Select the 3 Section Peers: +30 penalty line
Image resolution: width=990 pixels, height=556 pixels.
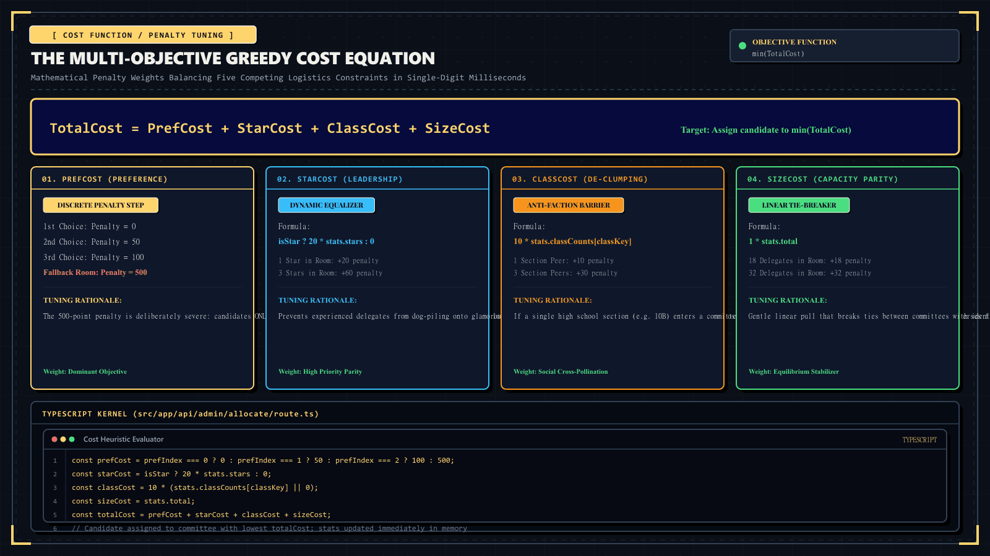pyautogui.click(x=566, y=273)
